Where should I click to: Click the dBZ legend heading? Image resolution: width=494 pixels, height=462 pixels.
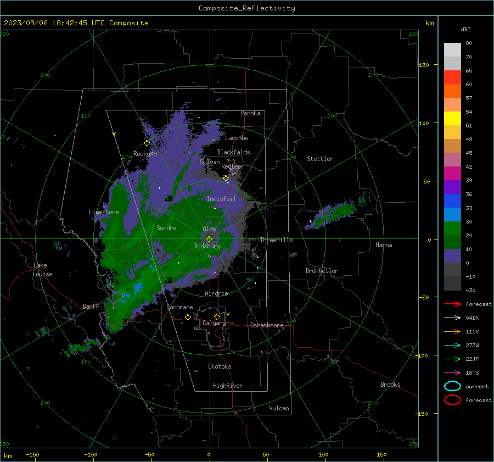tap(465, 29)
